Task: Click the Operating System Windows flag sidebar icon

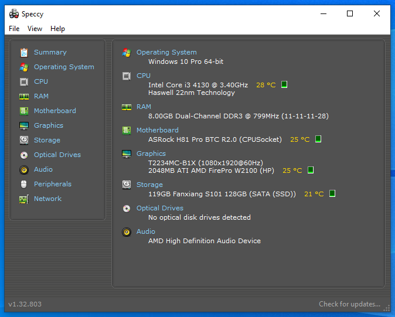Action: pos(24,67)
